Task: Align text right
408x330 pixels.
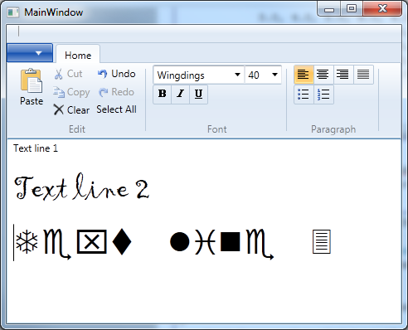Action: (343, 75)
